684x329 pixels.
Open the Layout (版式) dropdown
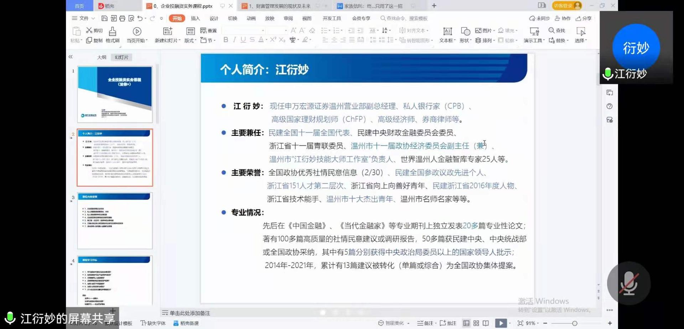coord(190,41)
